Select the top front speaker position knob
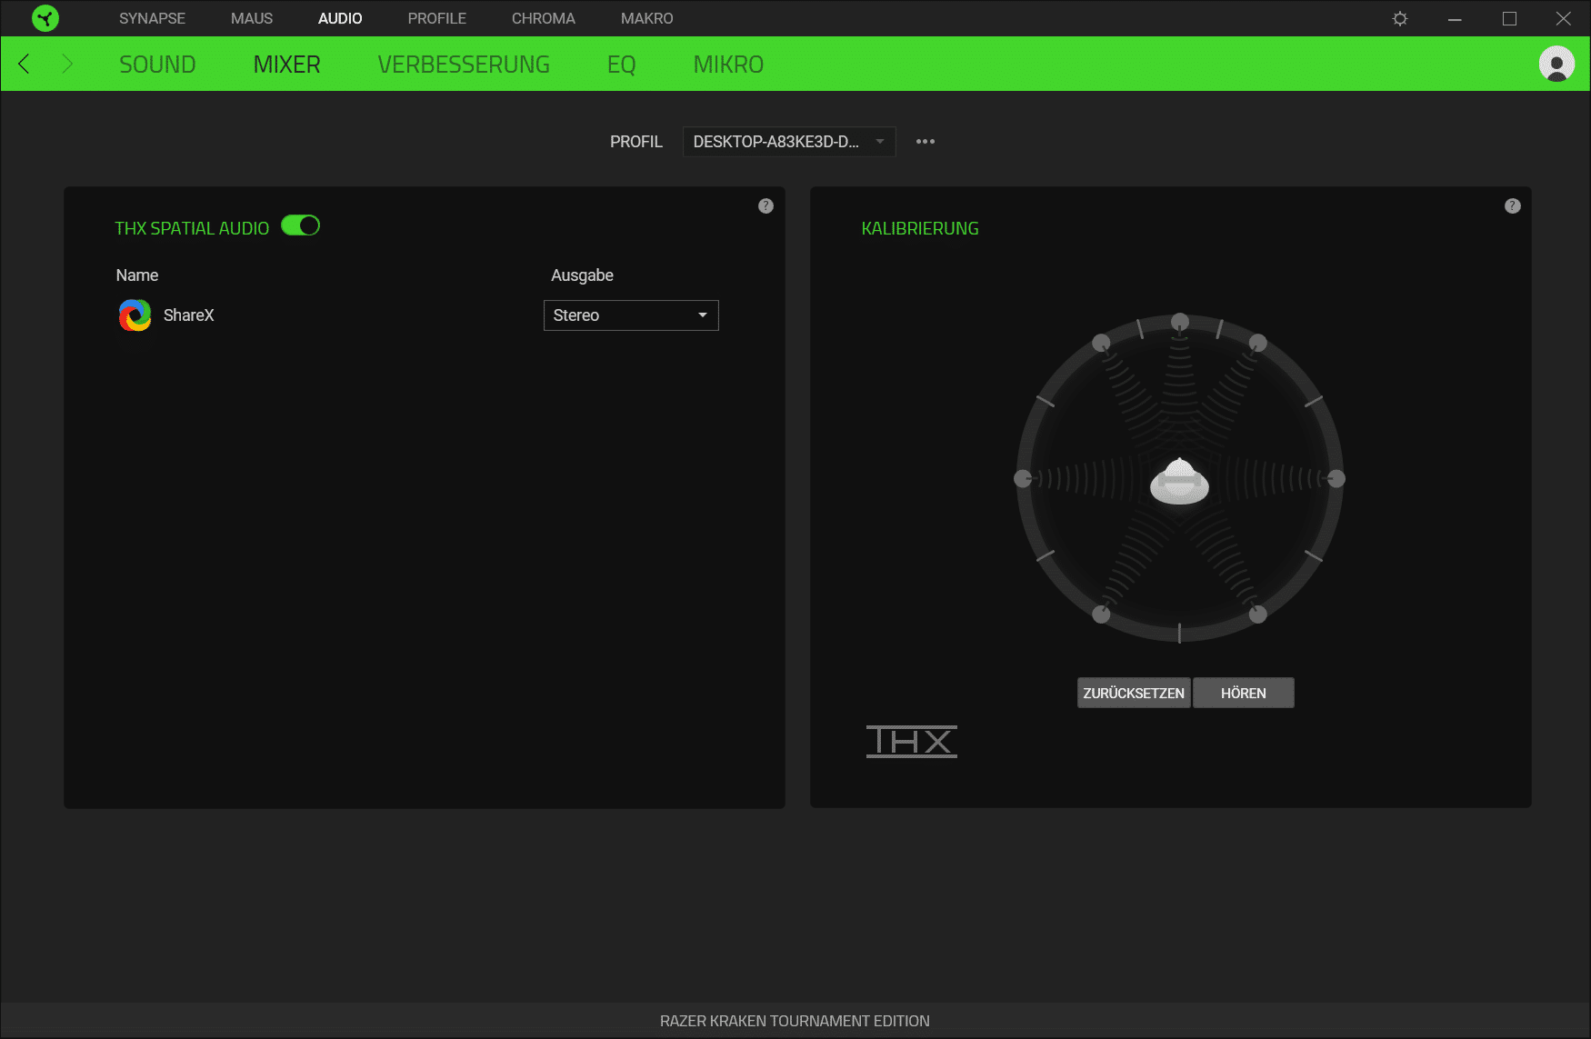The width and height of the screenshot is (1591, 1039). [1180, 322]
